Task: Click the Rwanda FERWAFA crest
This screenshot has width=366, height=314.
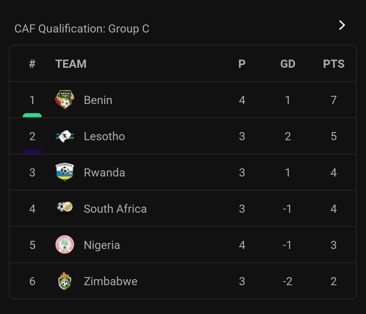Action: pyautogui.click(x=64, y=172)
